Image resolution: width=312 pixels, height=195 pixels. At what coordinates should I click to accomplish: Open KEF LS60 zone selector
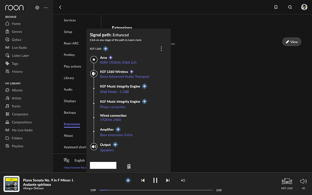tap(287, 183)
